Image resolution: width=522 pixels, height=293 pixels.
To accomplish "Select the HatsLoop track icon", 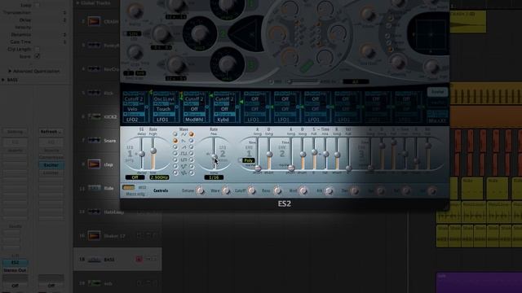I will (94, 212).
